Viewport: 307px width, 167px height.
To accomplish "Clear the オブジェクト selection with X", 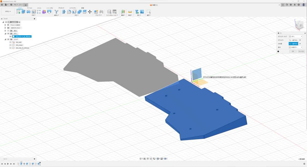I will coord(300,40).
